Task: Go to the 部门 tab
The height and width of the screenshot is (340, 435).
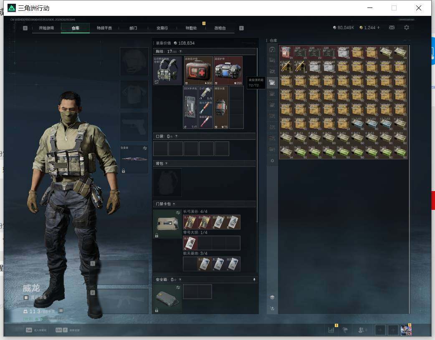Action: point(133,28)
